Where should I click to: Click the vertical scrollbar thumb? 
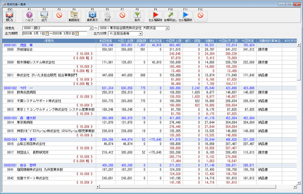tap(299, 64)
